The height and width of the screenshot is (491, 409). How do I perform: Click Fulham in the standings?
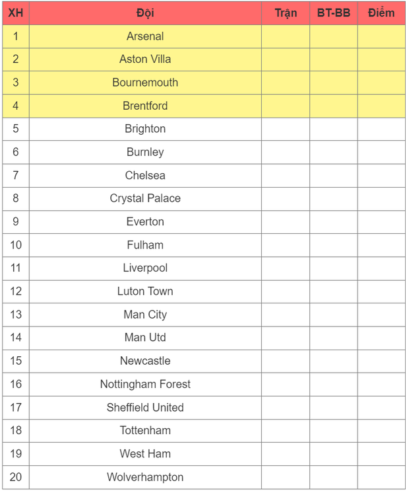(145, 245)
